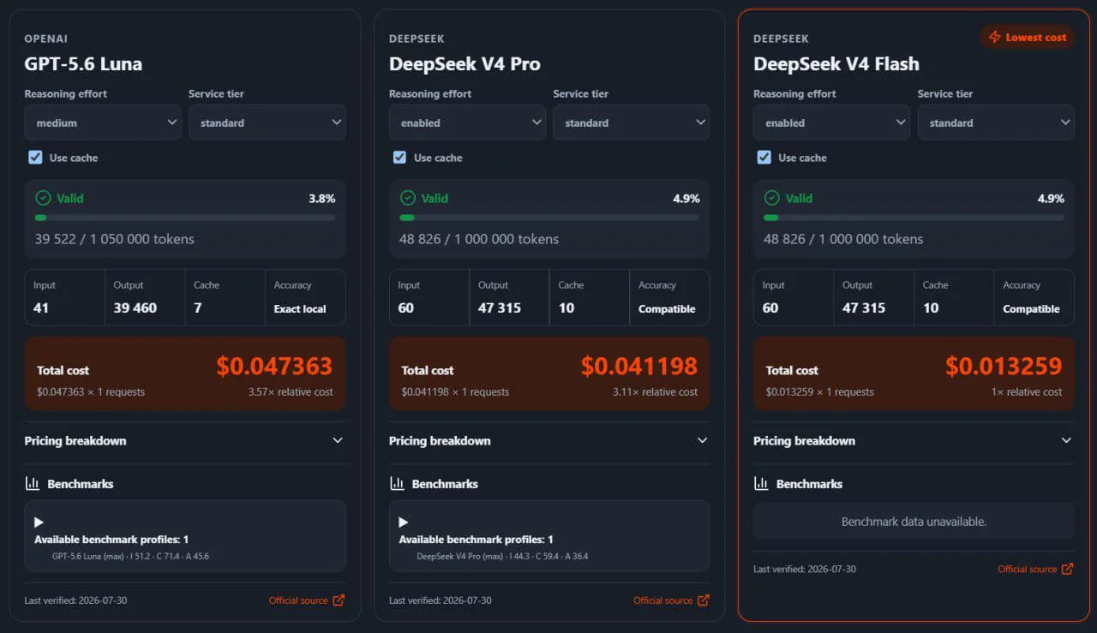Click token usage progress bar for DeepSeek V4 Flash

914,218
